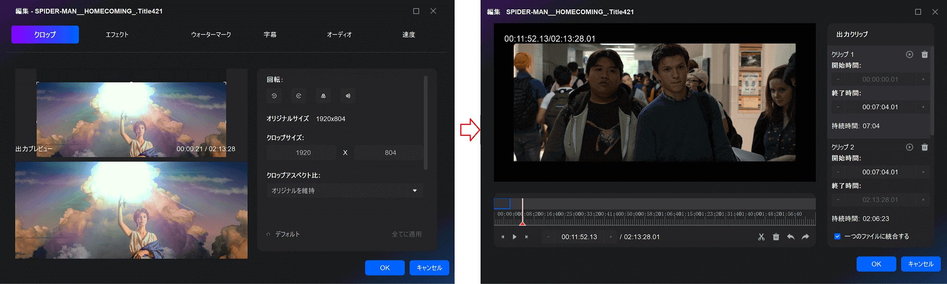
Task: Open the エフェクト tab
Action: (117, 35)
